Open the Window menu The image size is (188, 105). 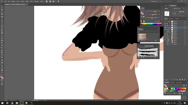tap(36, 1)
